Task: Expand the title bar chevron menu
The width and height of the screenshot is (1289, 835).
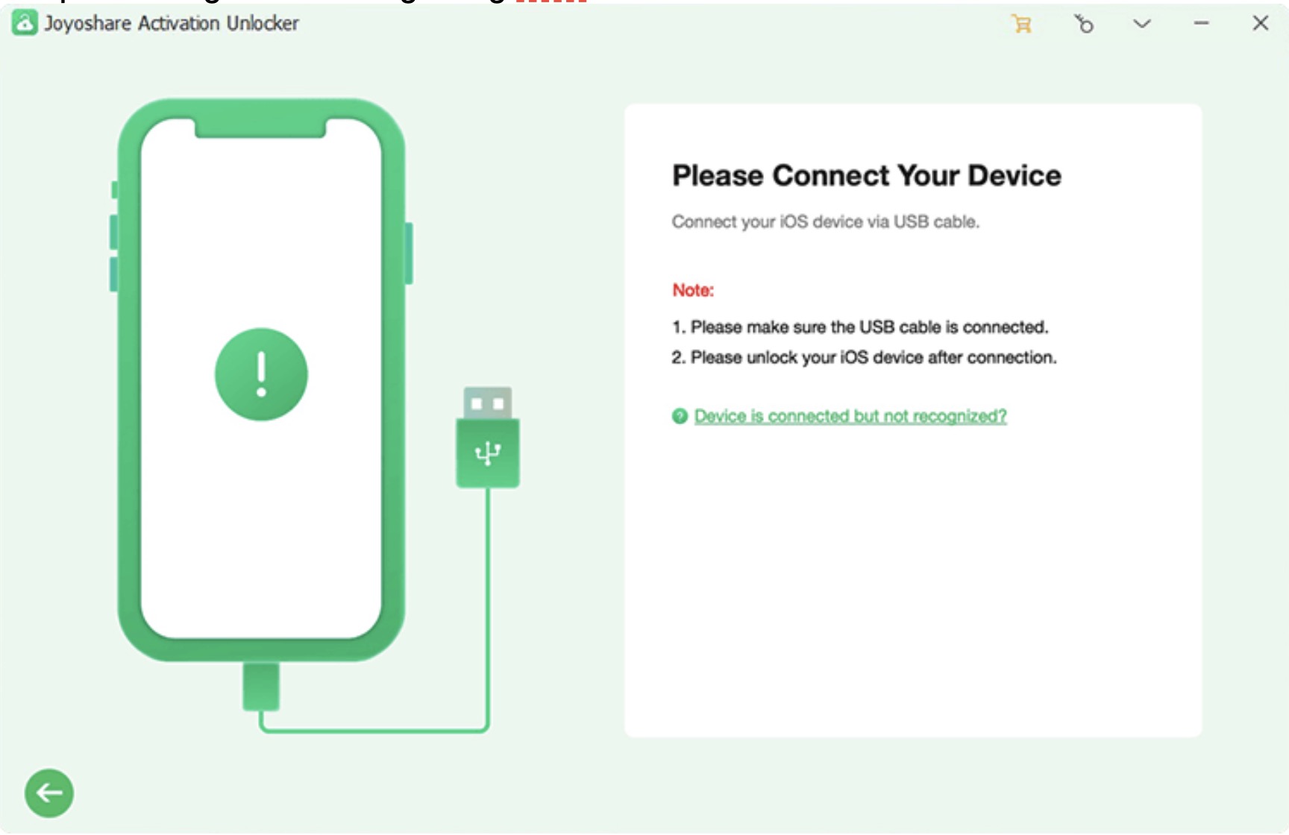Action: pyautogui.click(x=1141, y=24)
